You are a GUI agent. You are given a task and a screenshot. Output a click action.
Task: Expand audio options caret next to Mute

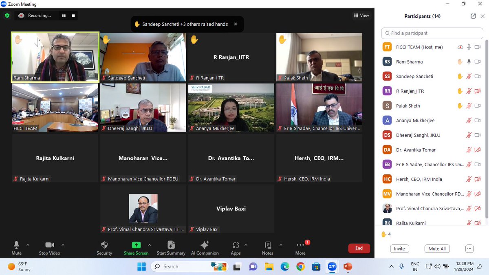pos(28,245)
